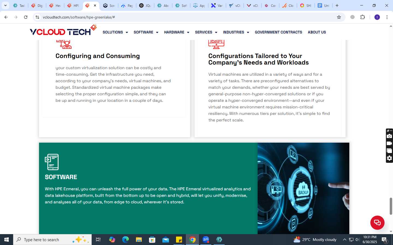
Task: Close the active HPE GreenLake tab
Action: tap(95, 5)
